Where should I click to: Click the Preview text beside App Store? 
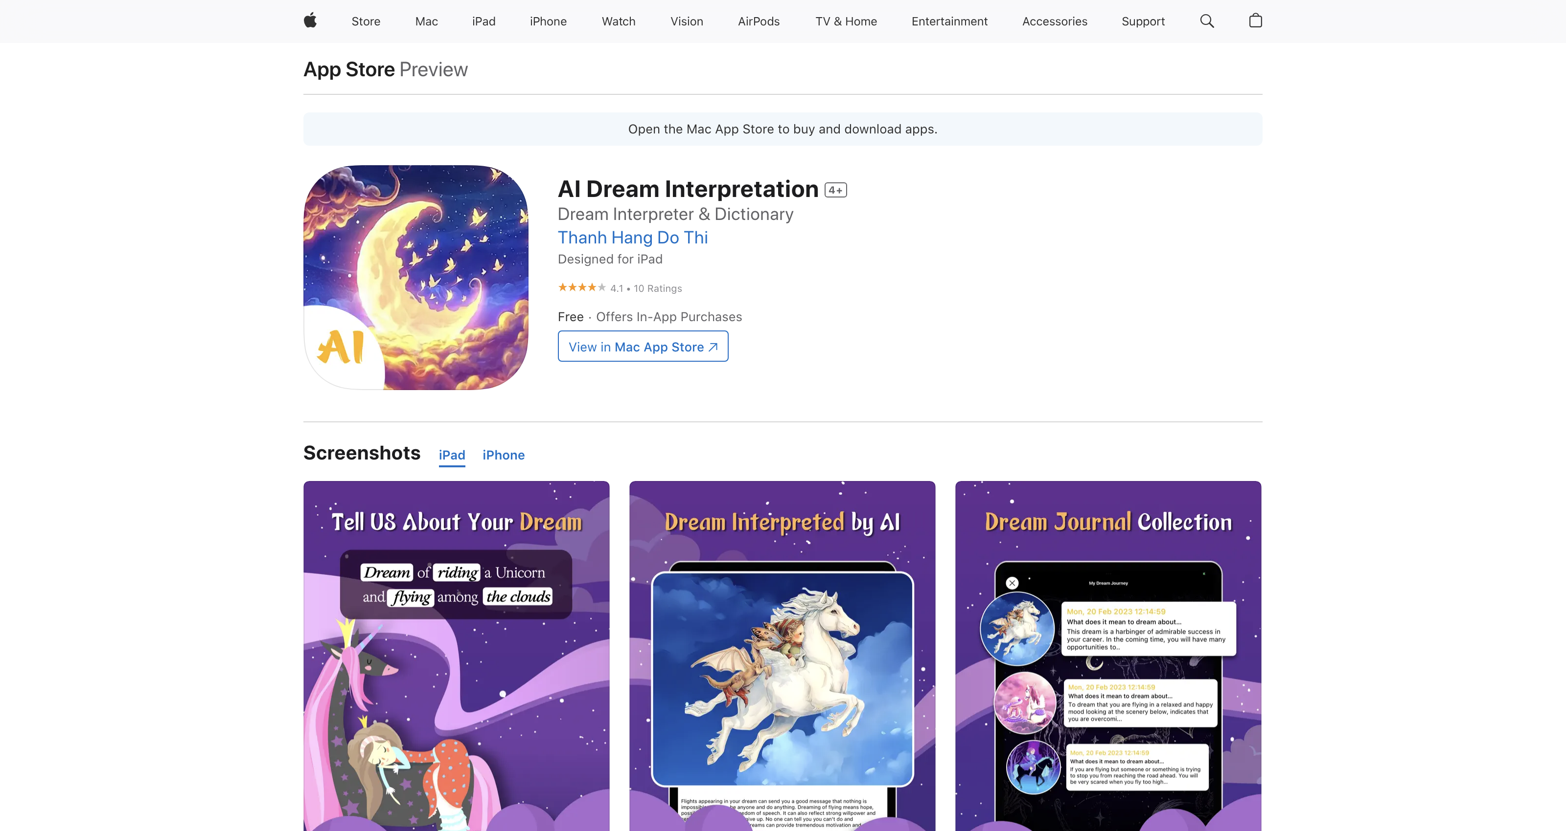point(434,69)
